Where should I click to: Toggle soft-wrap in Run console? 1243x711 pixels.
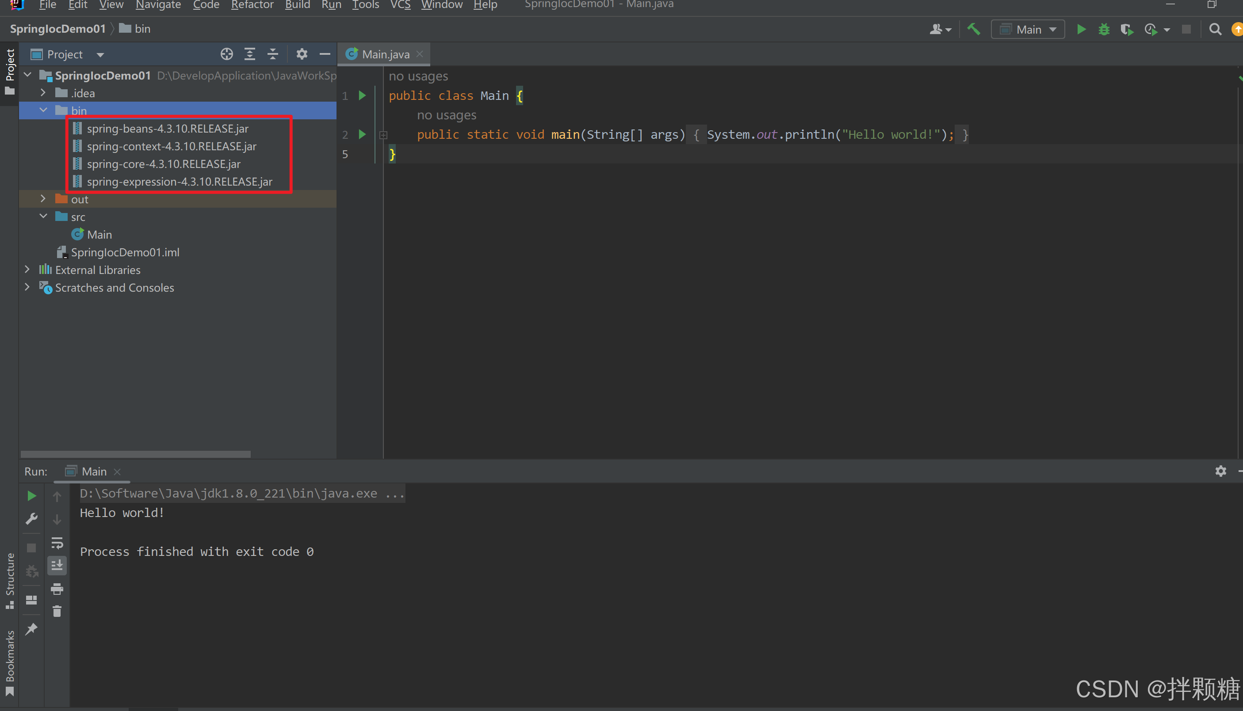tap(57, 543)
